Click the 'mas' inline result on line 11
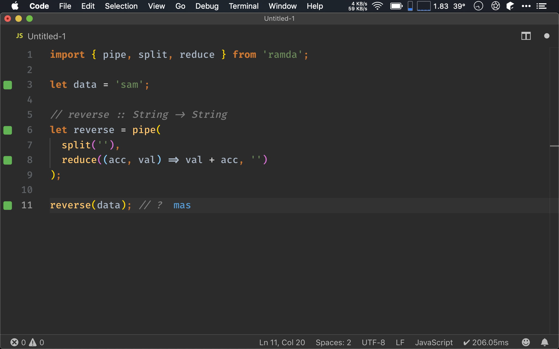 tap(182, 205)
